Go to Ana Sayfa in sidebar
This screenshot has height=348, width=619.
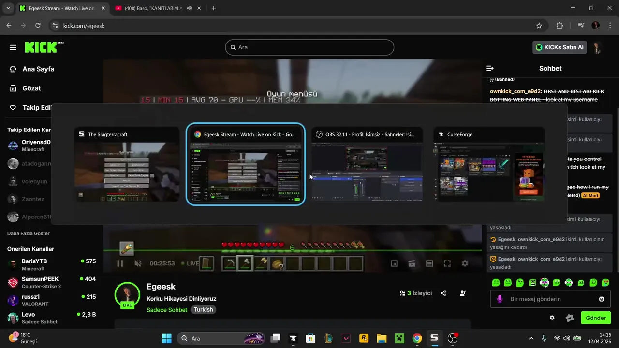[x=32, y=69]
